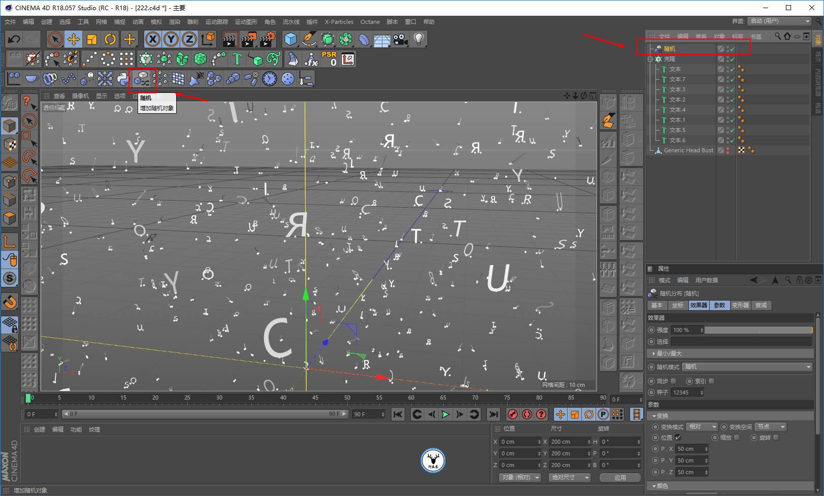Screen dimensions: 824x496
Task: Switch to the 衰减 tab
Action: click(761, 305)
